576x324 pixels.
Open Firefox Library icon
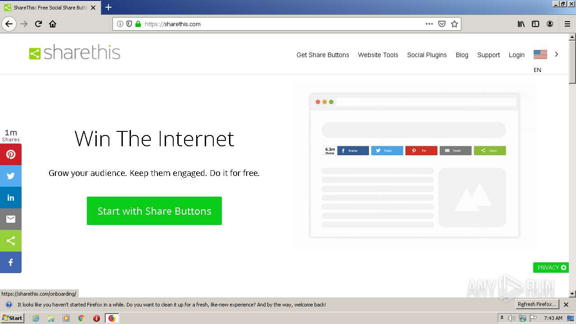click(521, 24)
